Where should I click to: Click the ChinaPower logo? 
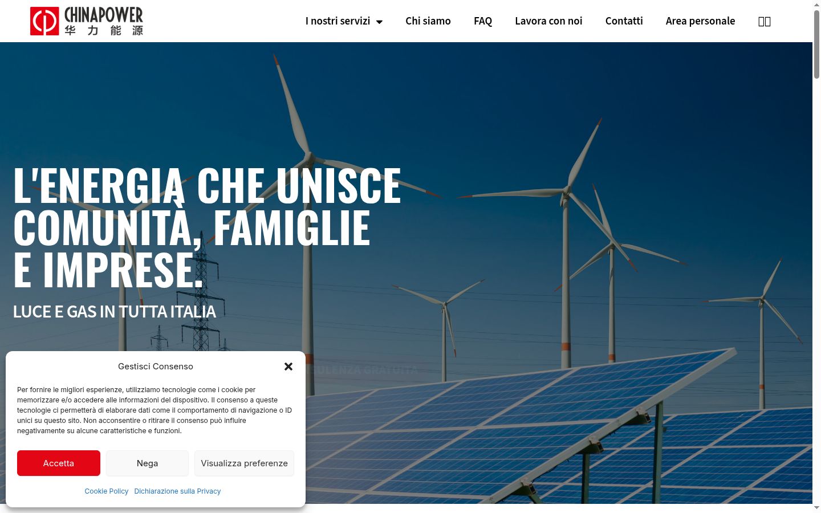click(x=87, y=21)
